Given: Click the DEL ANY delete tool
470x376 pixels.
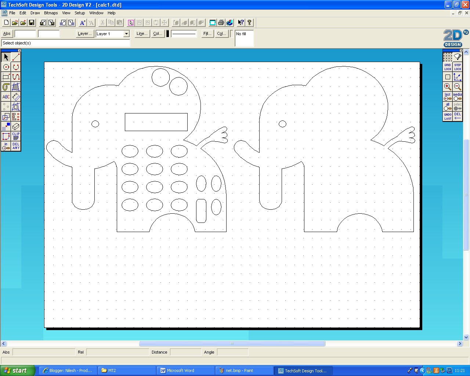Looking at the screenshot, I should tap(15, 145).
